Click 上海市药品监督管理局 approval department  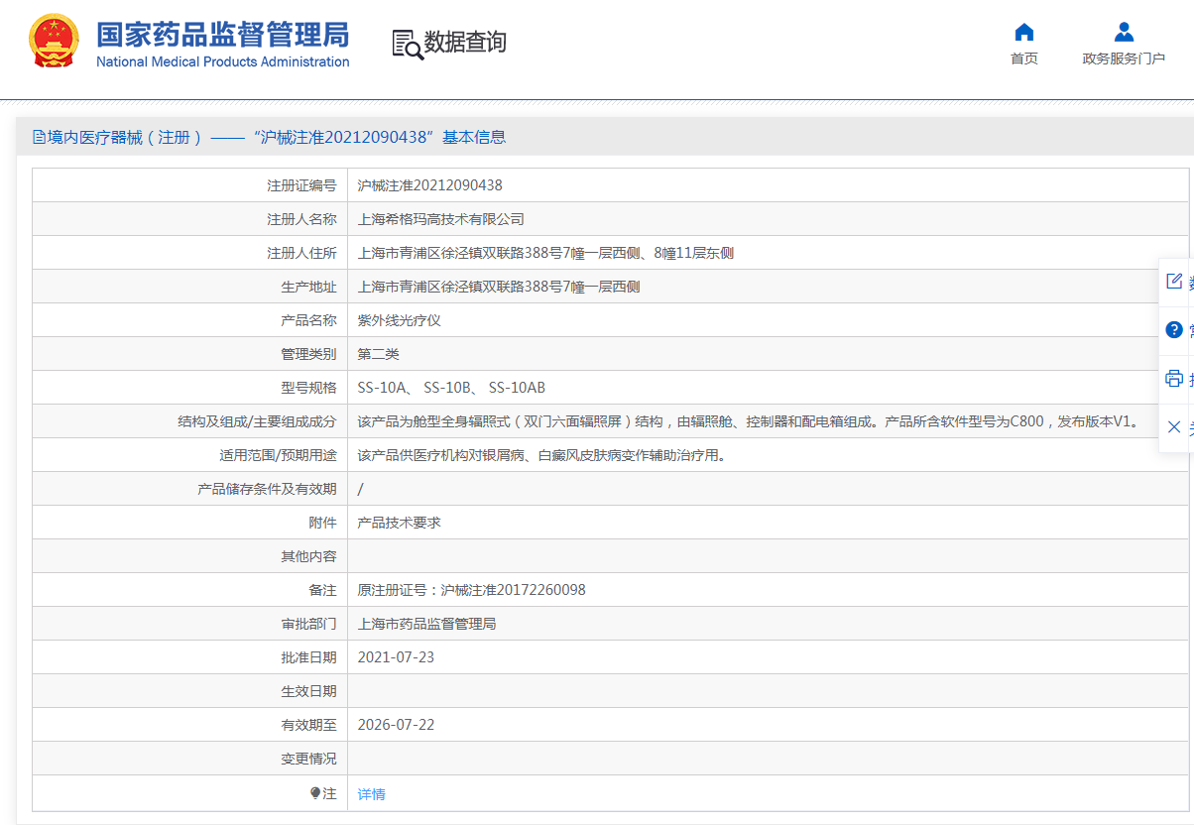(427, 624)
